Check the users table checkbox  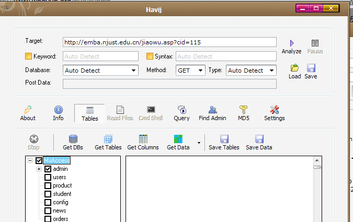[x=48, y=177]
